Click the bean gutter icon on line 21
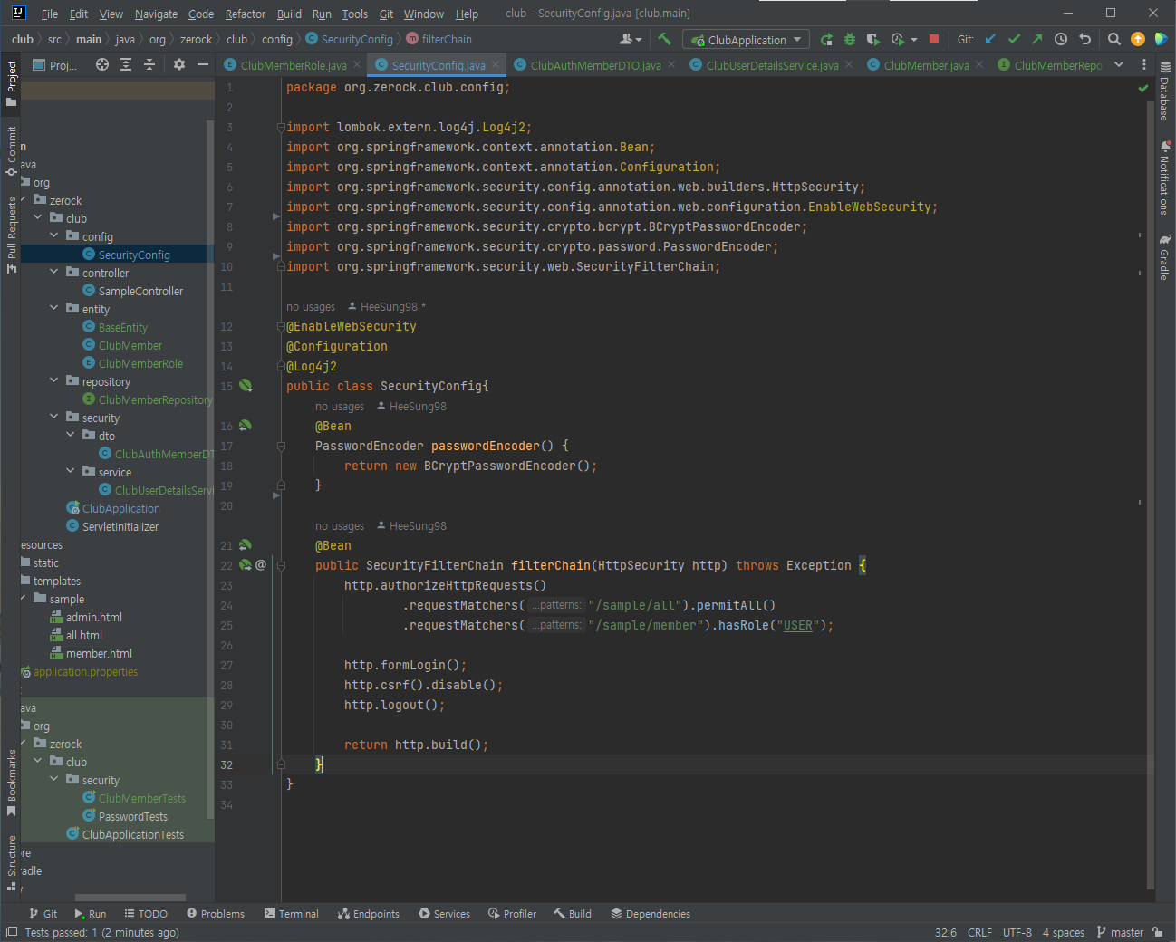Screen dimensions: 1176x942 (x=246, y=545)
